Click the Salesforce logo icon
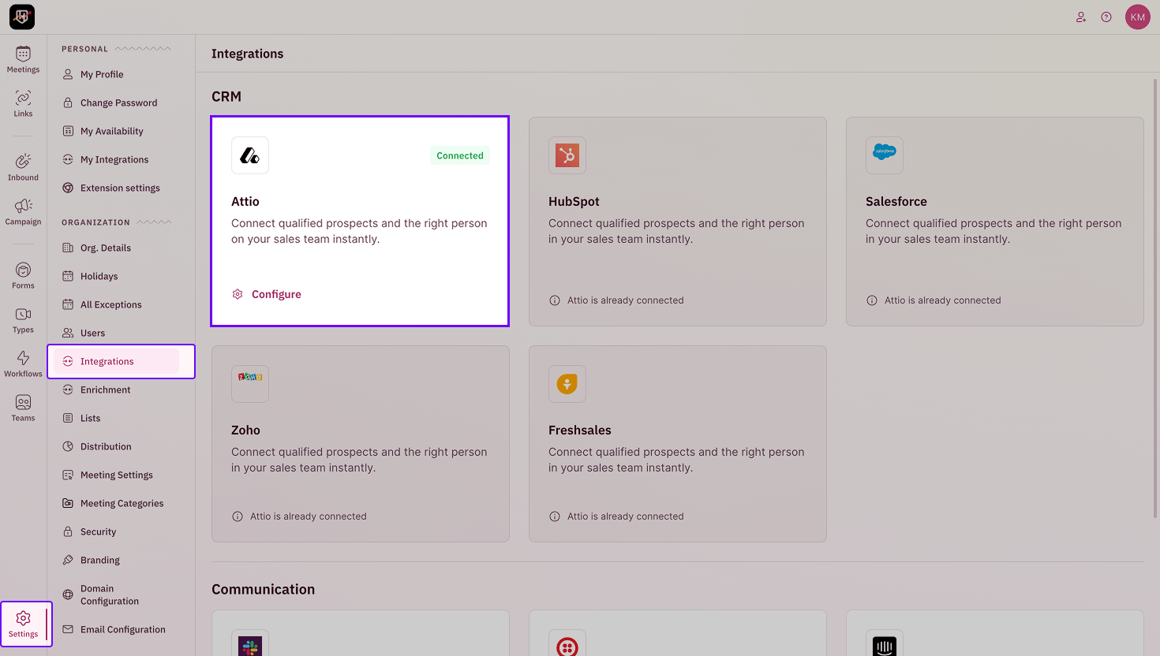The height and width of the screenshot is (656, 1160). click(x=885, y=155)
